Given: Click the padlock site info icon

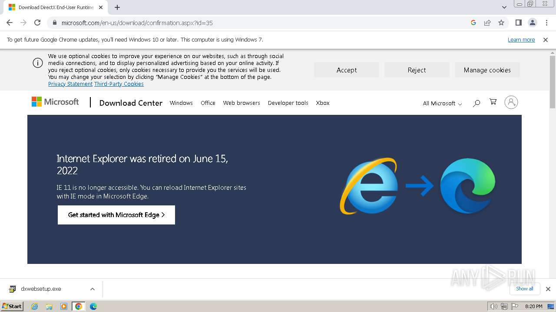Looking at the screenshot, I should (x=54, y=23).
